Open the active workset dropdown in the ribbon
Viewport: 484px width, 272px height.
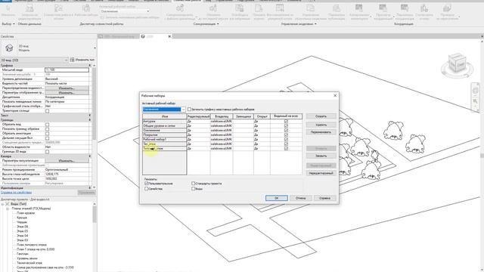(148, 11)
